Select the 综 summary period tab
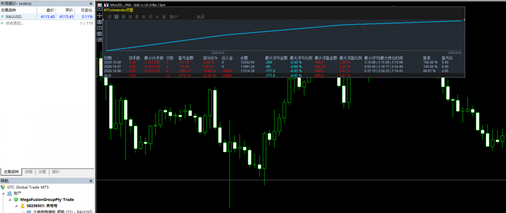 (110, 17)
